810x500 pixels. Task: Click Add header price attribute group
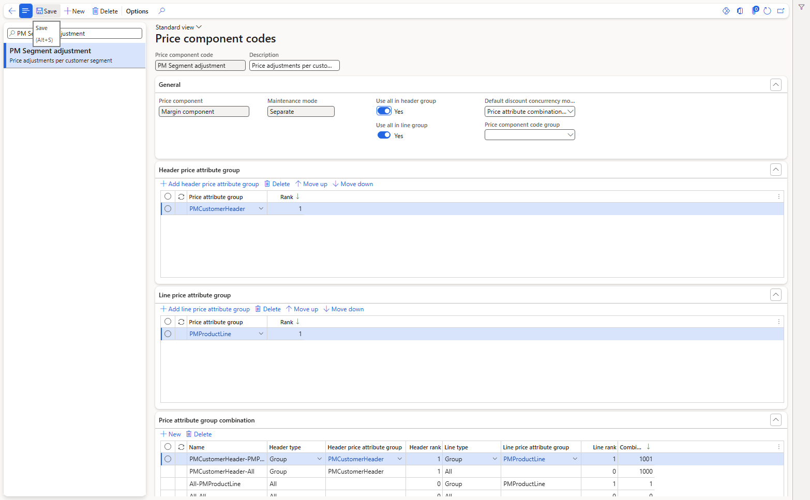(x=209, y=184)
